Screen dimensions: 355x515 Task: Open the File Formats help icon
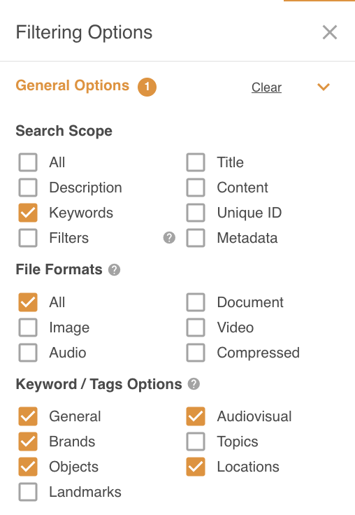(x=114, y=269)
